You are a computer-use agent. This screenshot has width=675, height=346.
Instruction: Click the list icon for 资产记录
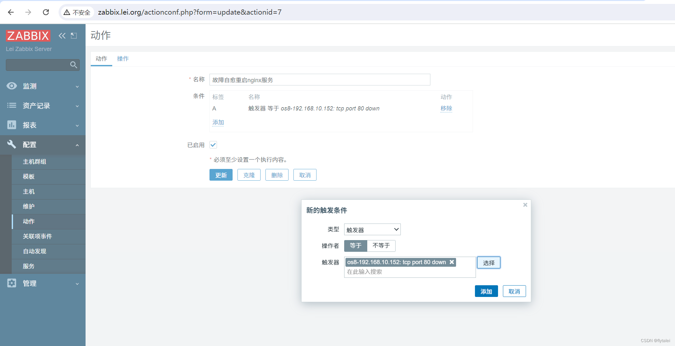(12, 105)
